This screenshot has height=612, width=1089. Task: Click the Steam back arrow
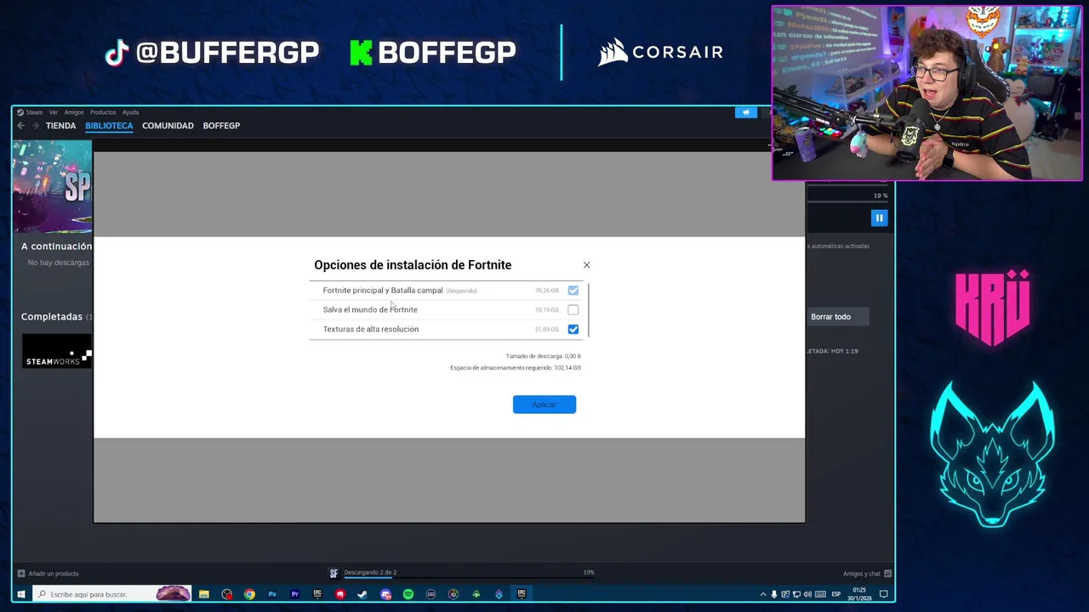click(x=21, y=126)
